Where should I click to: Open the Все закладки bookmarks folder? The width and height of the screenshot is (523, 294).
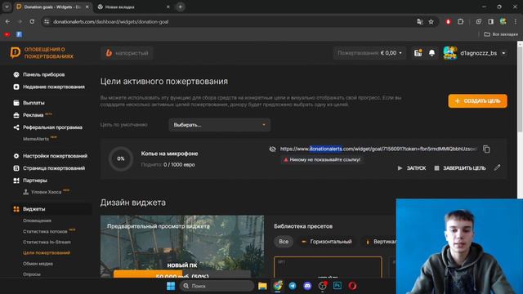click(501, 34)
